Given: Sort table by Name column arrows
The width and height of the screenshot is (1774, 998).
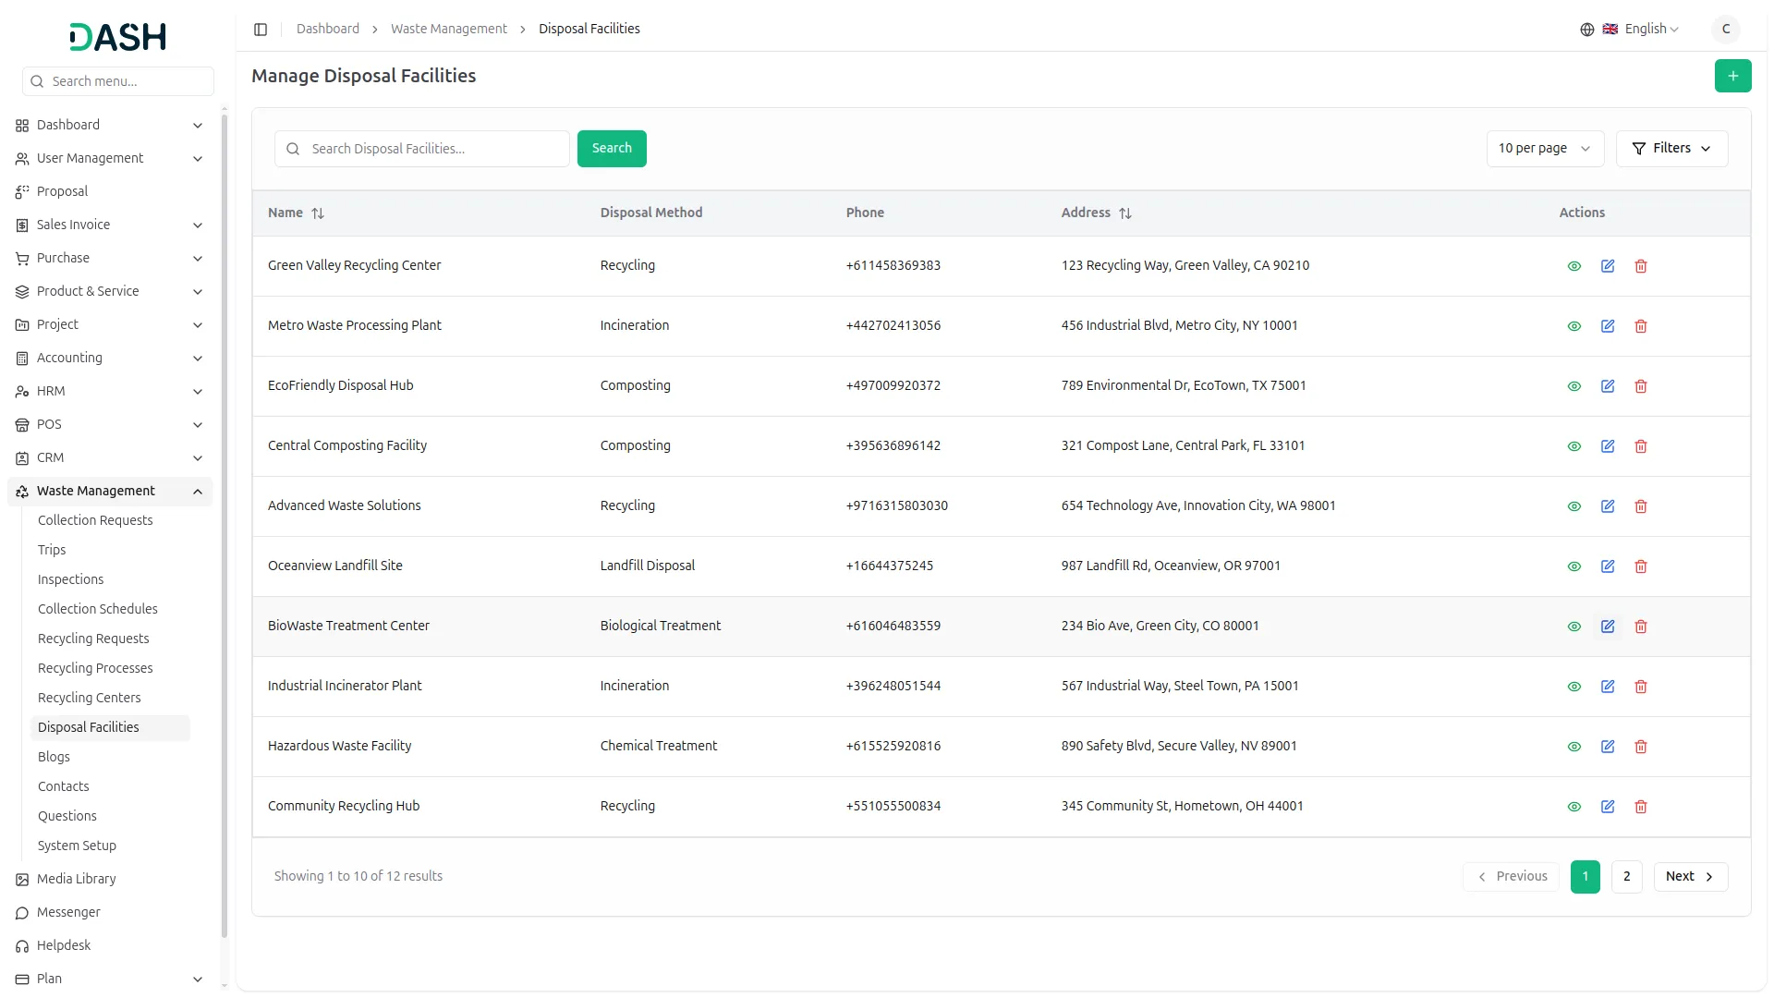Looking at the screenshot, I should point(318,213).
